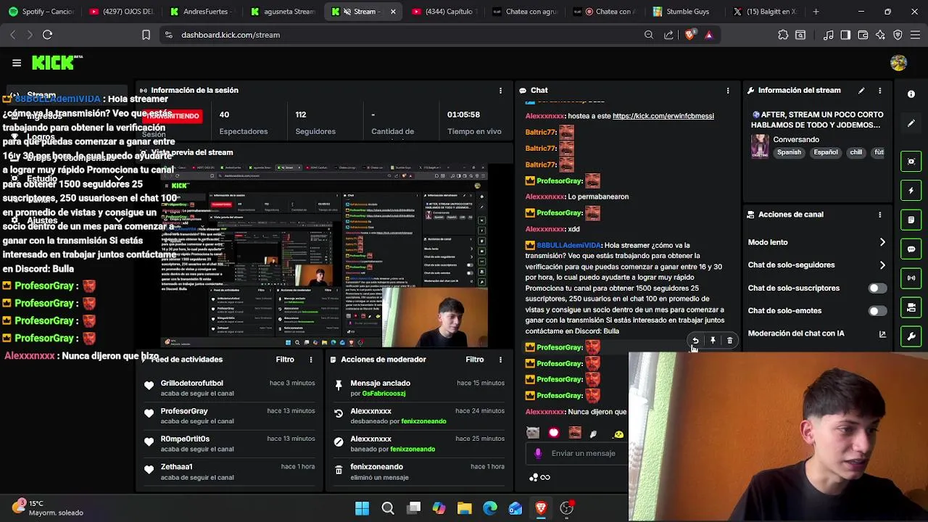This screenshot has height=522, width=928.
Task: Toggle lightning bolt panel icon in sidebar
Action: (911, 191)
